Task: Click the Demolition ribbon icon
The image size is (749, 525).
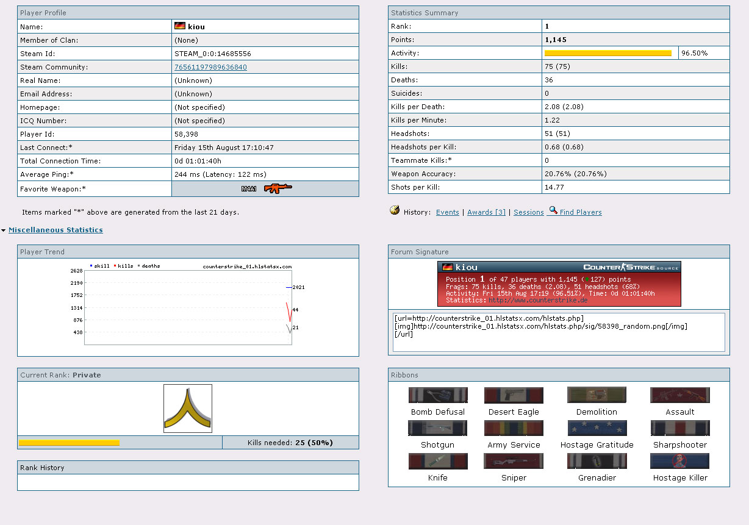Action: [597, 395]
